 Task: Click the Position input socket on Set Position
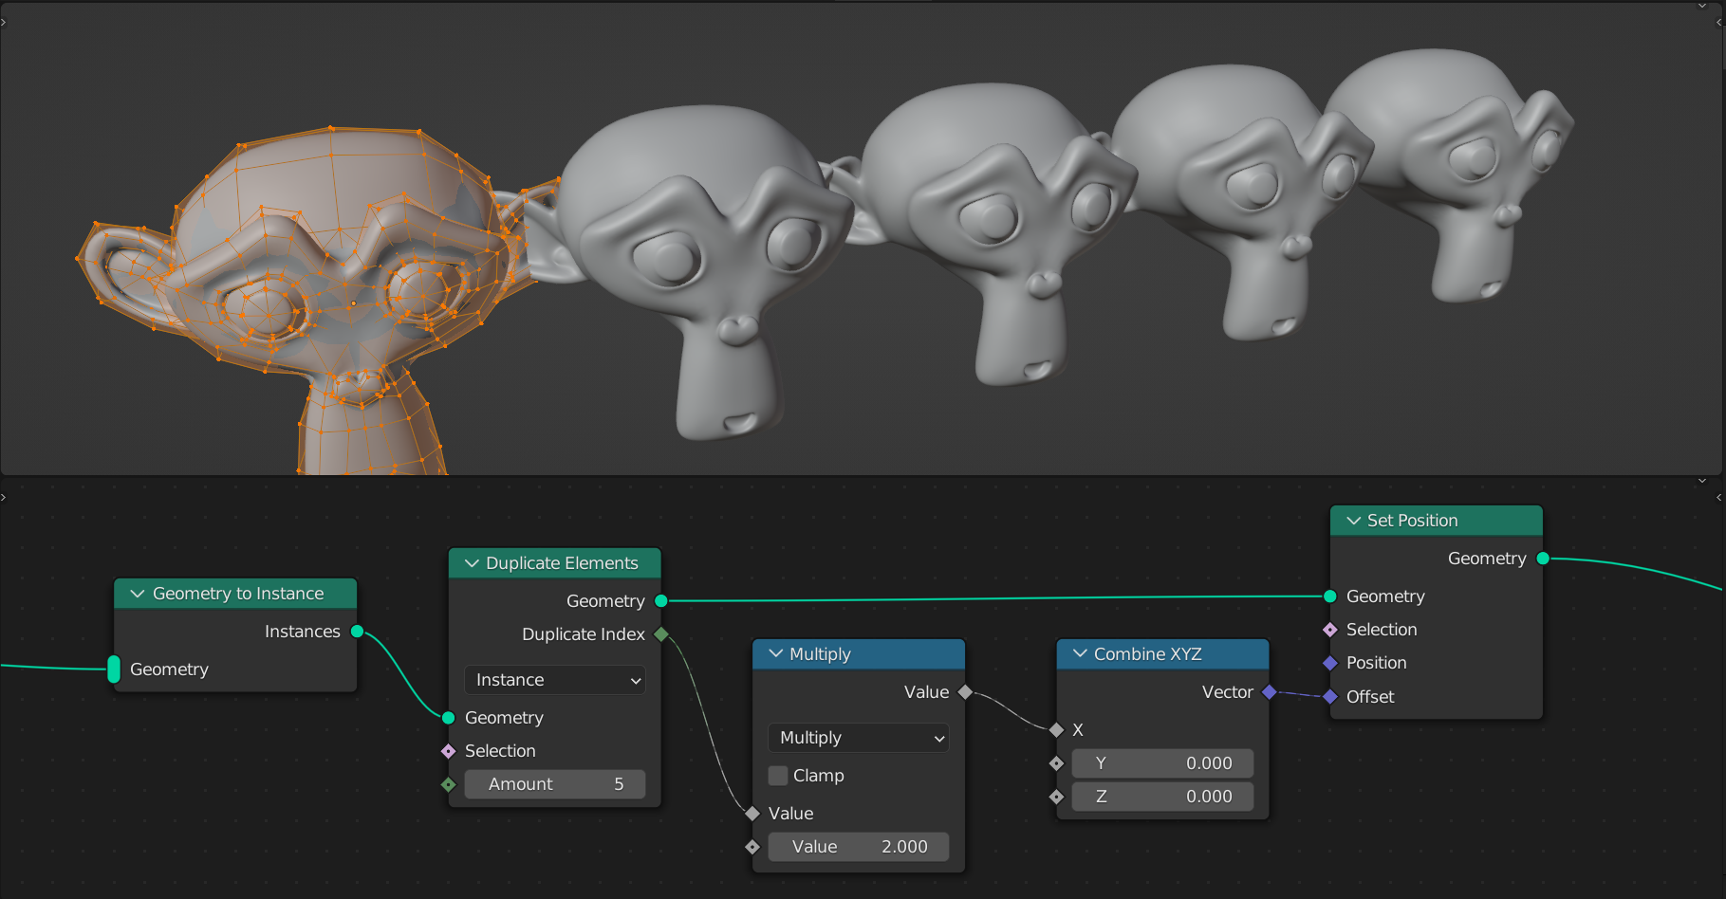point(1329,662)
